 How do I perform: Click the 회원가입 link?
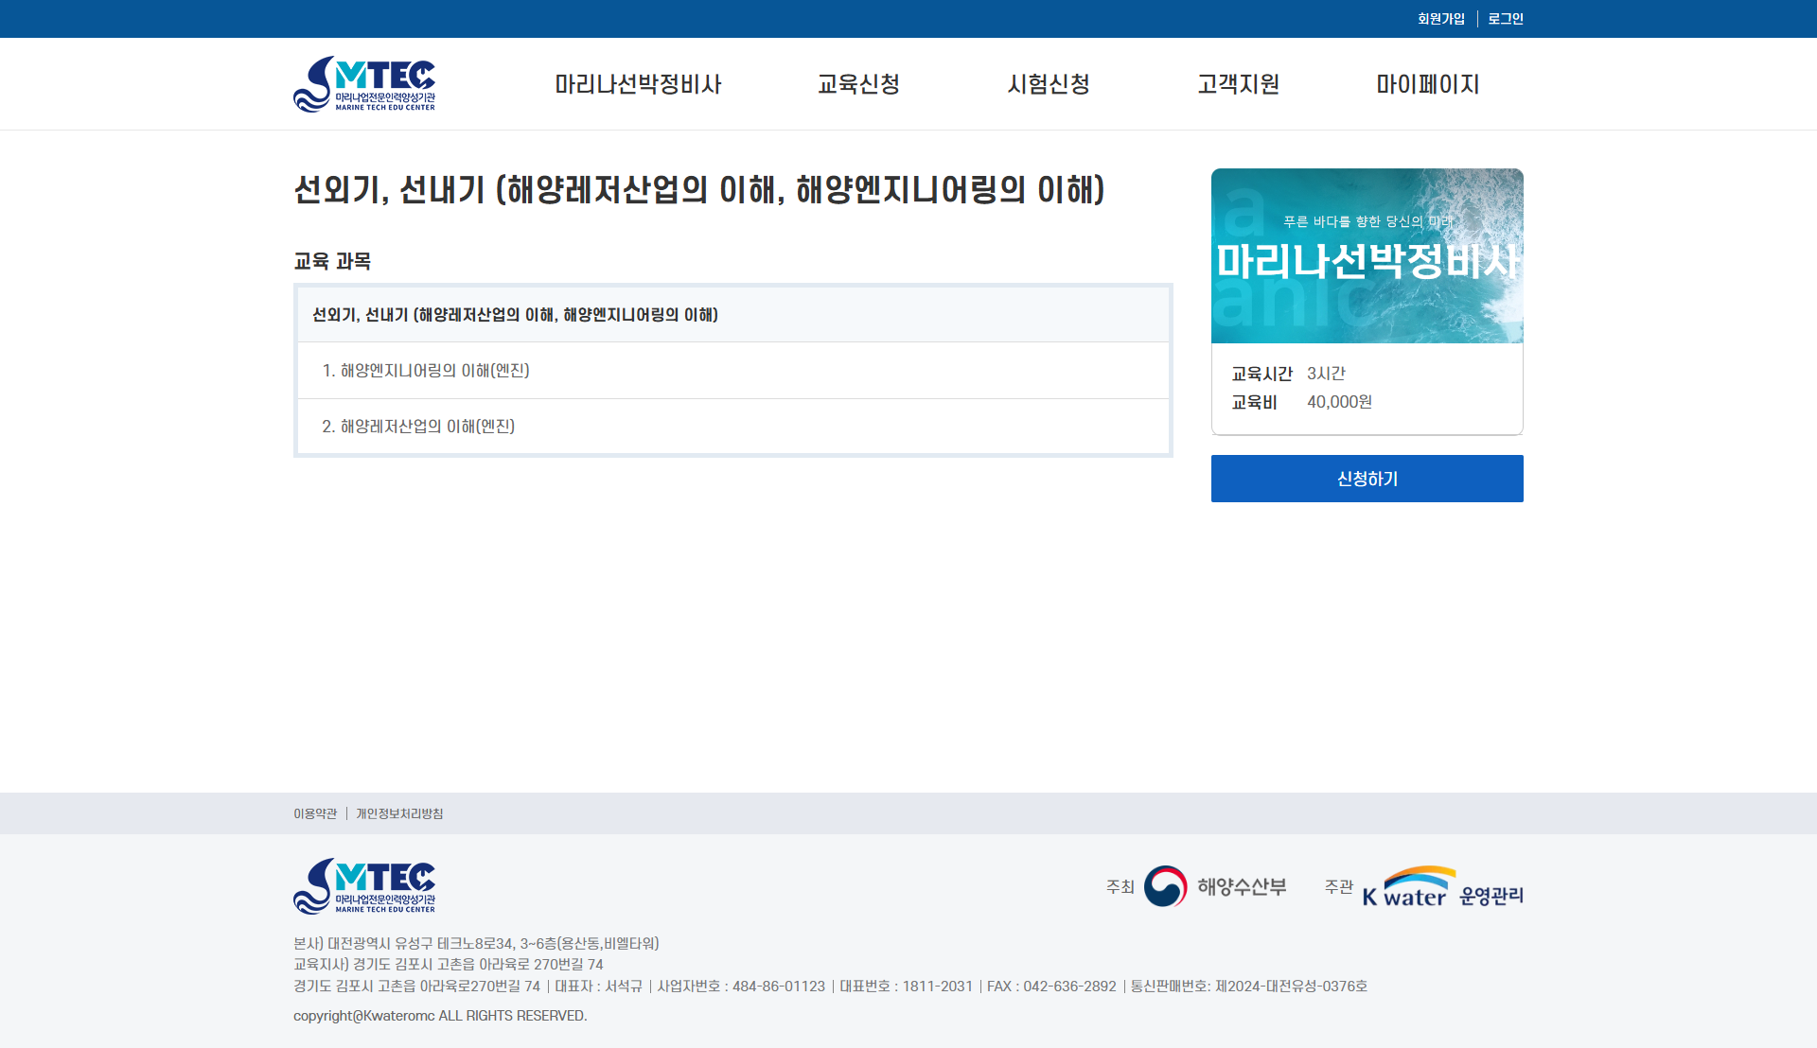click(x=1440, y=19)
